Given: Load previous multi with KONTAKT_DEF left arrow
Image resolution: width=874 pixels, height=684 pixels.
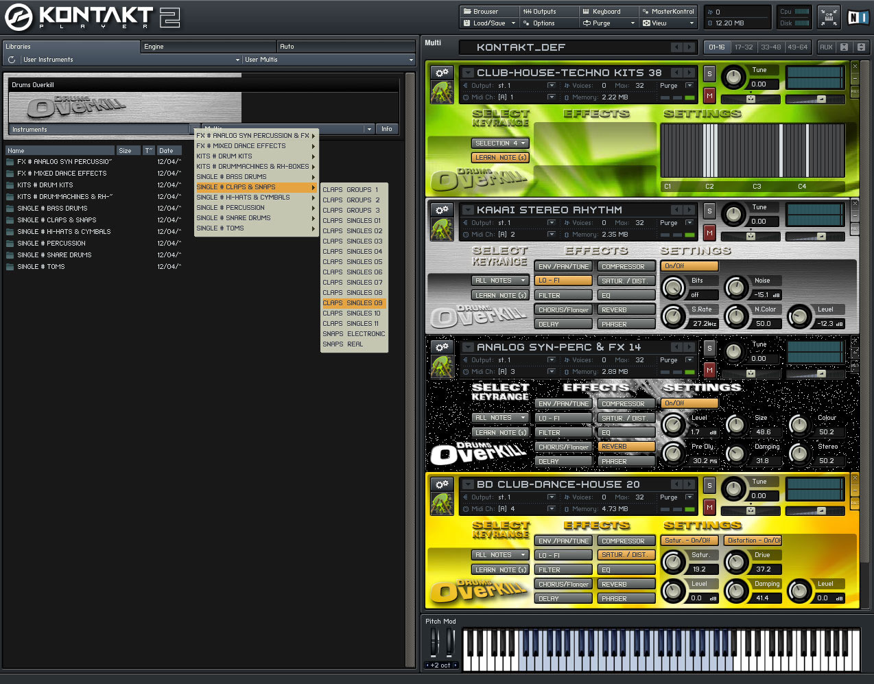Looking at the screenshot, I should click(x=676, y=47).
